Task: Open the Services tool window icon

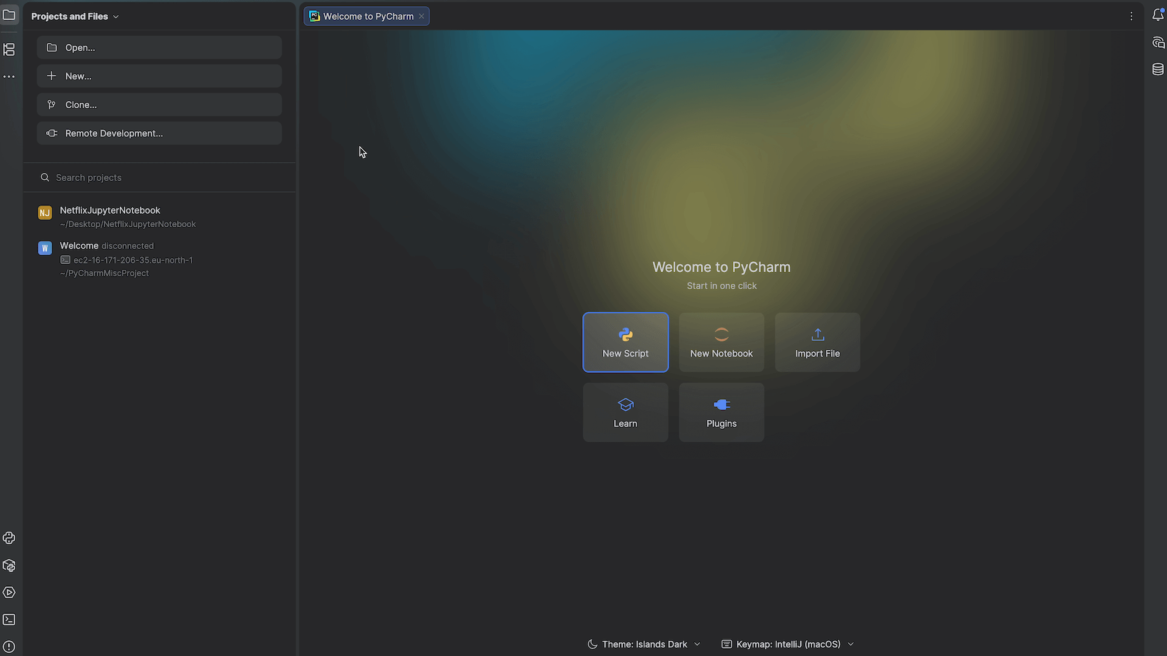Action: 9,592
